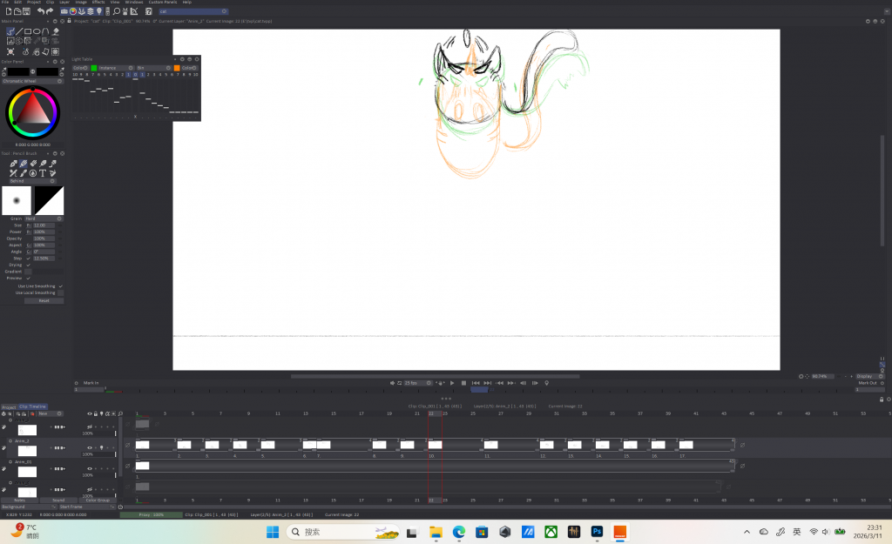Hide the Anim_01 layer with its eye icon
This screenshot has width=892, height=544.
(x=90, y=469)
